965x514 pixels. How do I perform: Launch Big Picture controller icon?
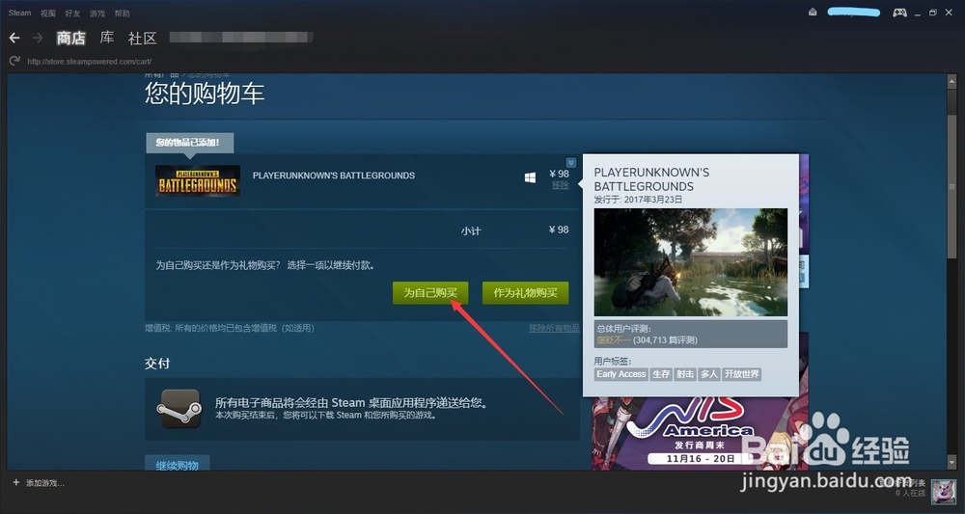tap(899, 13)
